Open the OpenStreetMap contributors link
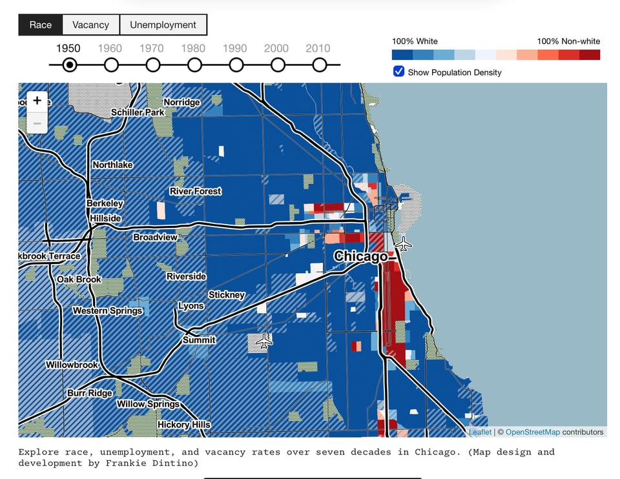The height and width of the screenshot is (479, 620). point(532,432)
